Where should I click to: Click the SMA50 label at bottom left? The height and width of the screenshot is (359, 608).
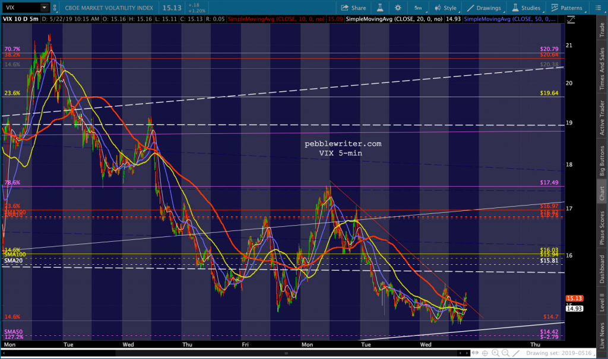[13, 332]
